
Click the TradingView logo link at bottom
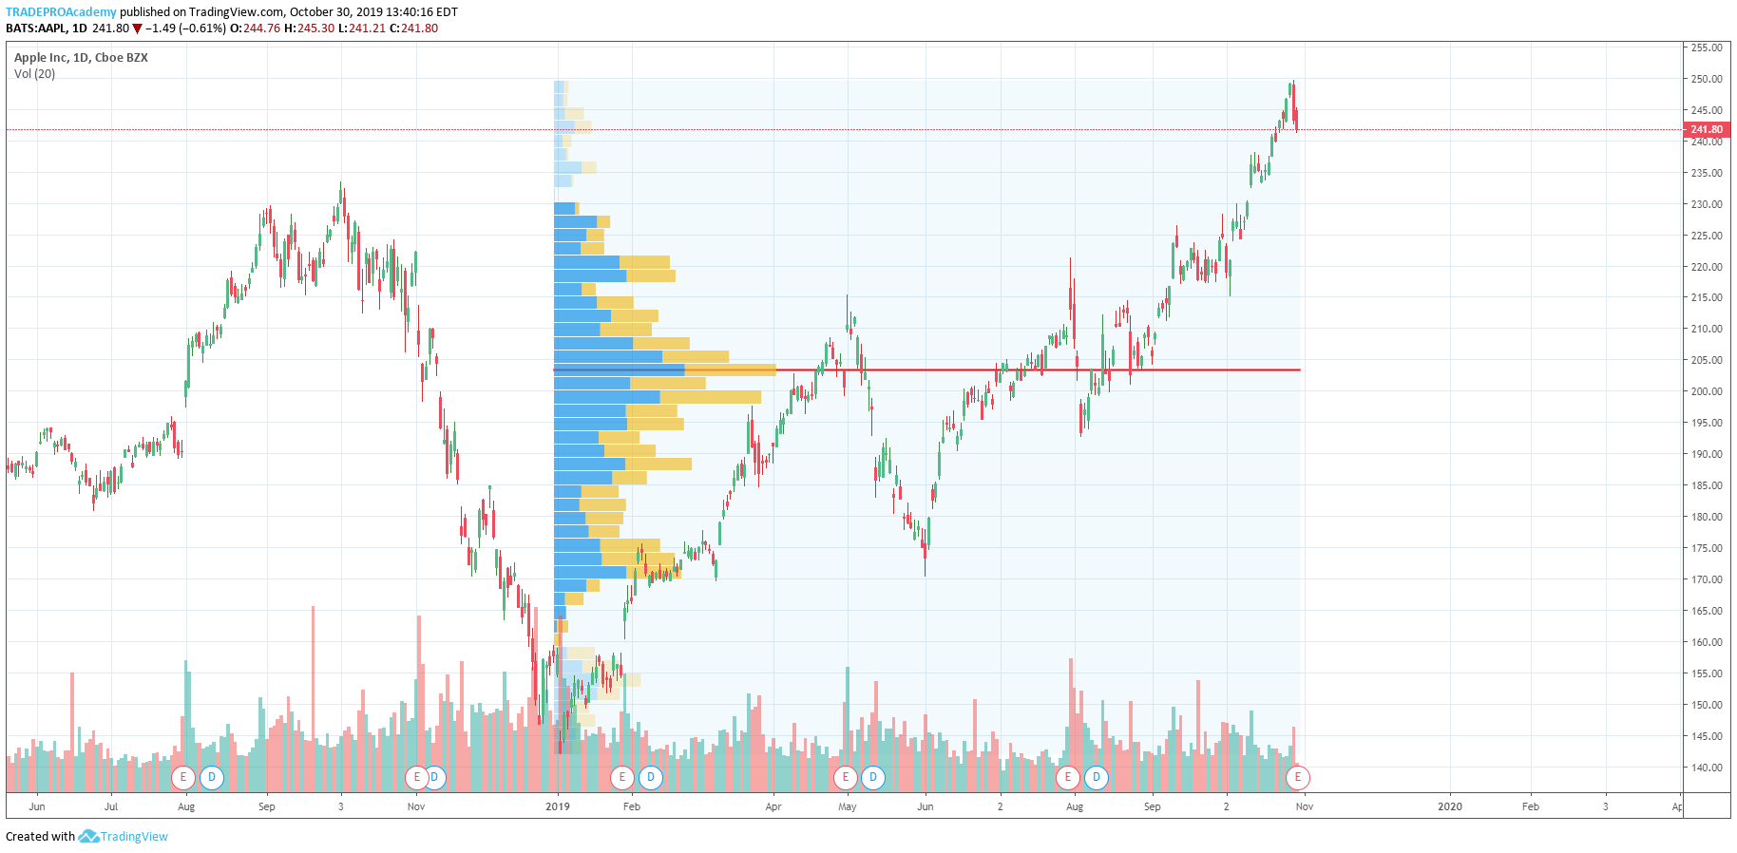124,837
